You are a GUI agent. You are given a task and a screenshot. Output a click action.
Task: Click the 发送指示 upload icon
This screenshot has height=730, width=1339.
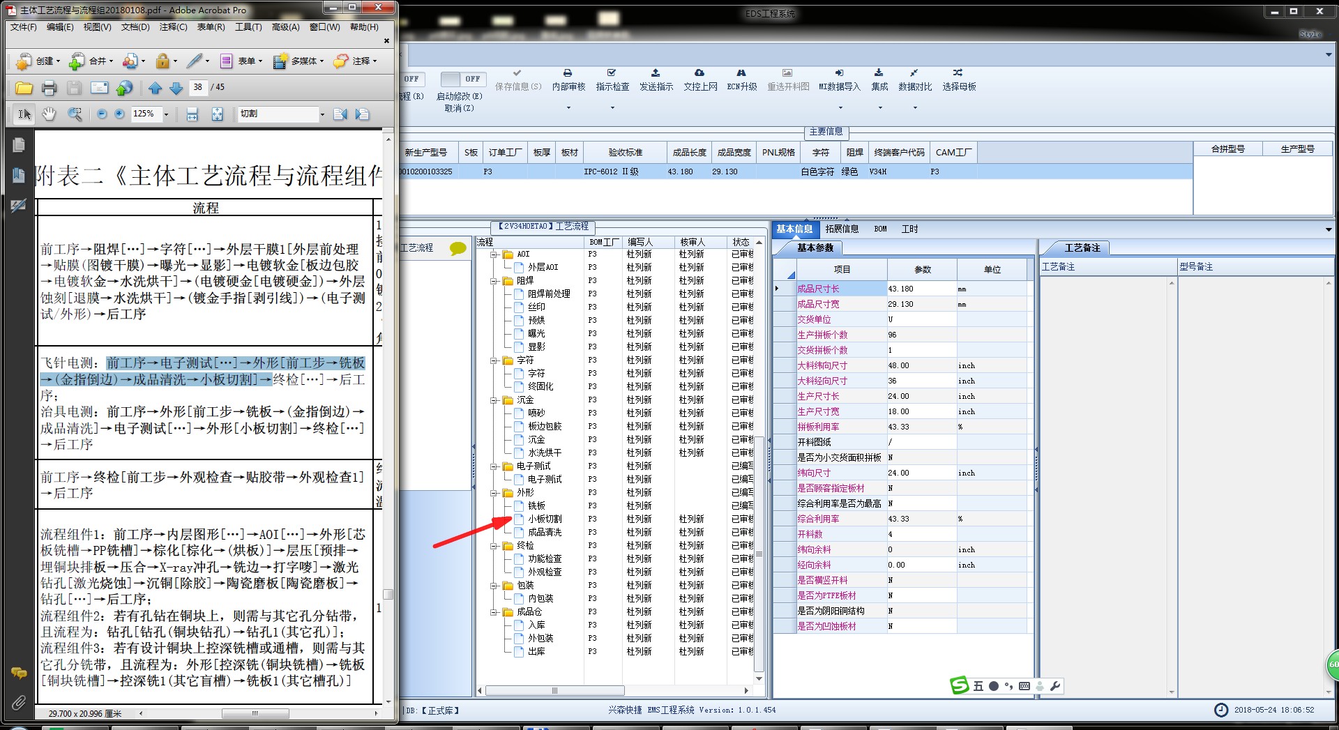pyautogui.click(x=656, y=73)
